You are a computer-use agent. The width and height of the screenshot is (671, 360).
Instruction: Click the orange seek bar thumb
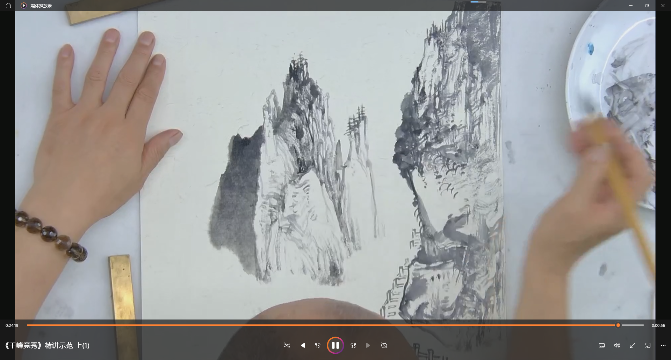(x=618, y=325)
